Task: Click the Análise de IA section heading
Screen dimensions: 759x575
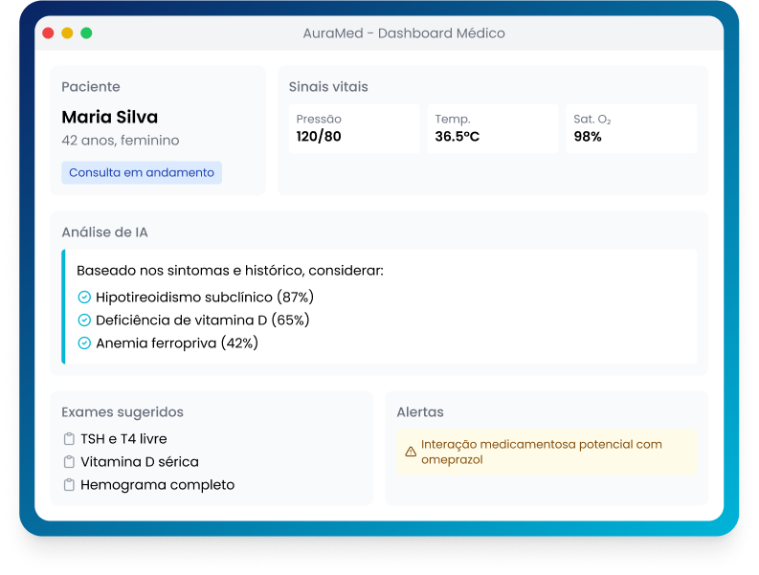Action: [x=104, y=232]
